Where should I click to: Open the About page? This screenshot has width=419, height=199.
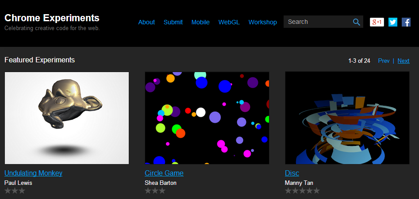146,22
